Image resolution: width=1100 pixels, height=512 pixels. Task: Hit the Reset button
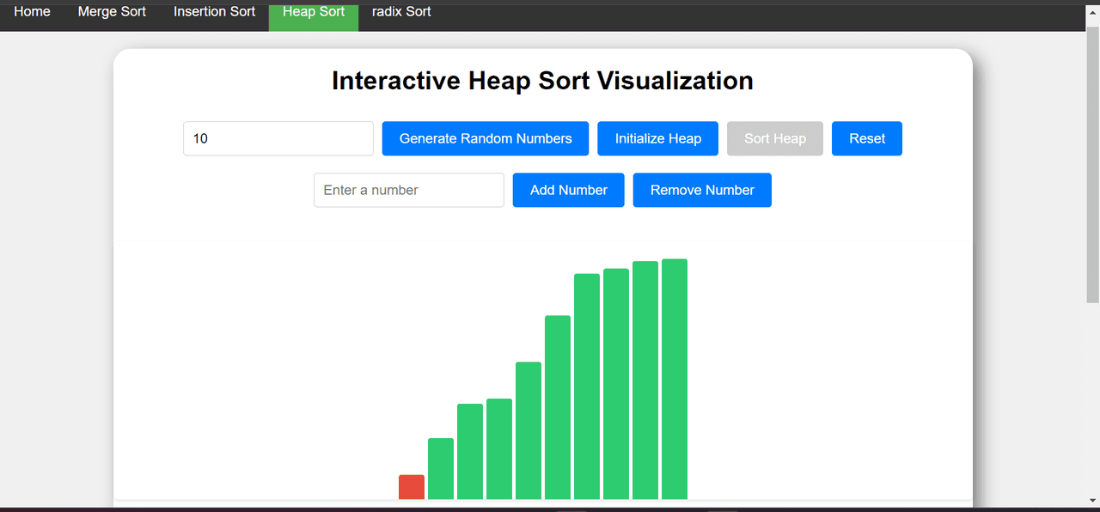point(866,138)
